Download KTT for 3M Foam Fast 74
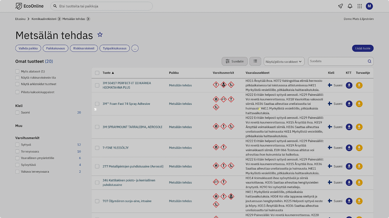Image resolution: width=389 pixels, height=218 pixels. click(x=349, y=104)
